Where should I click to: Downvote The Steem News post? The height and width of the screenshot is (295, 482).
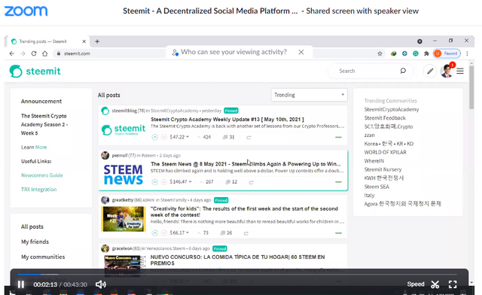pyautogui.click(x=164, y=182)
